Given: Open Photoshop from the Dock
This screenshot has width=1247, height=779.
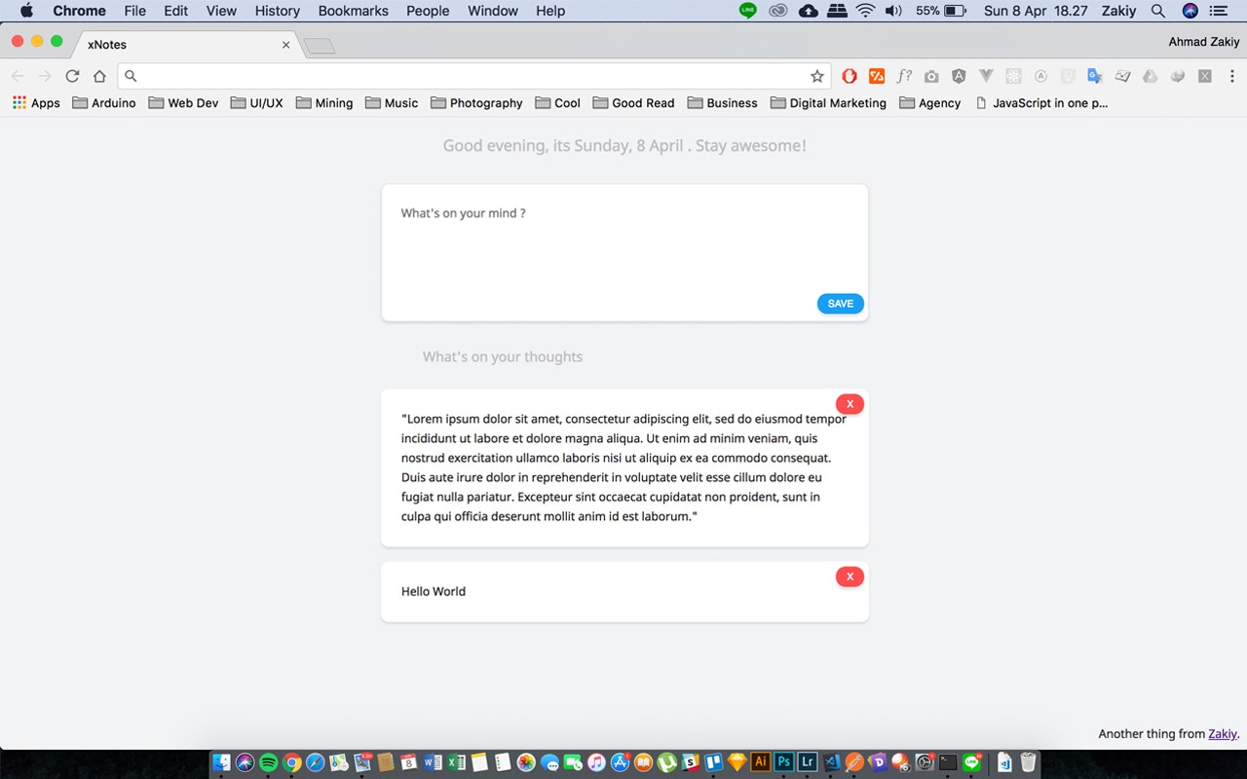Looking at the screenshot, I should pos(784,762).
